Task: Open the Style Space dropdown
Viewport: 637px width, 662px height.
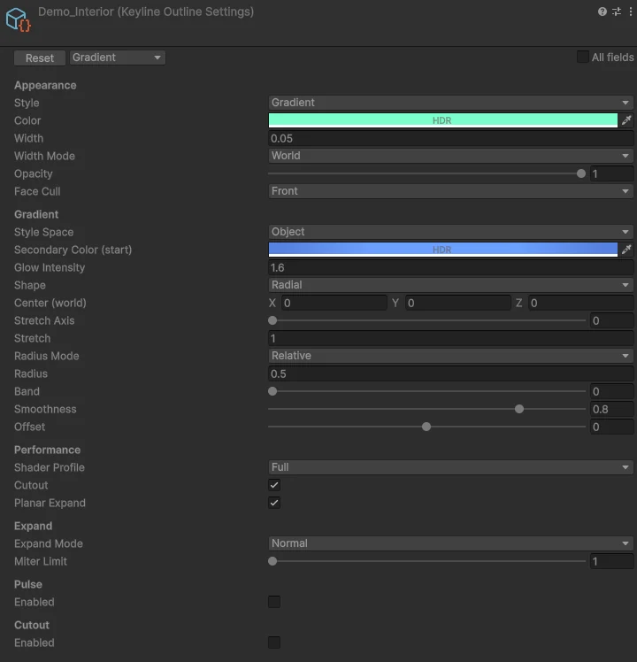Action: pos(451,232)
